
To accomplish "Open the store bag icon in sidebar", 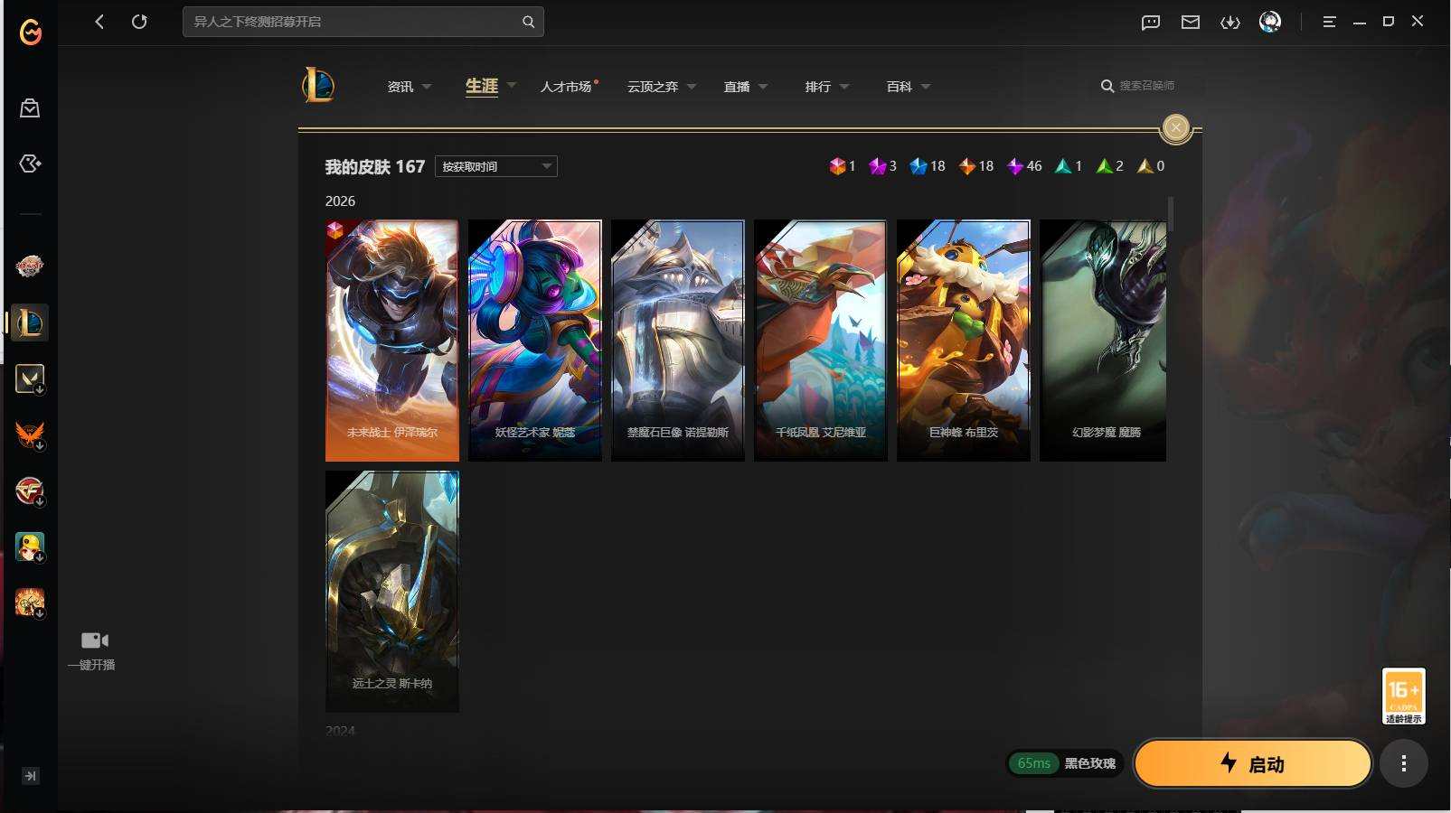I will tap(30, 108).
